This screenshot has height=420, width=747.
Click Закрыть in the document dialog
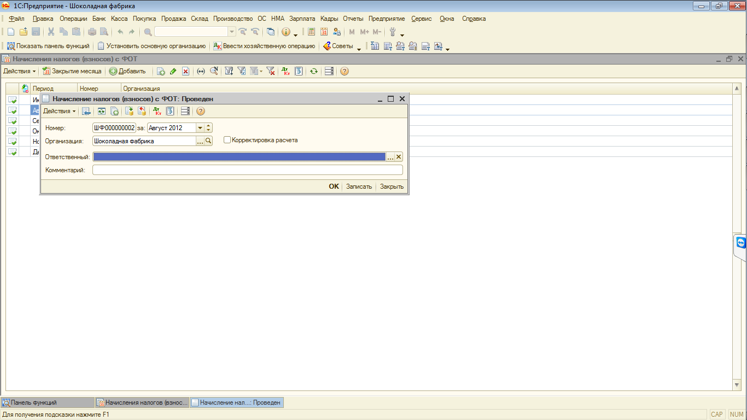point(392,186)
